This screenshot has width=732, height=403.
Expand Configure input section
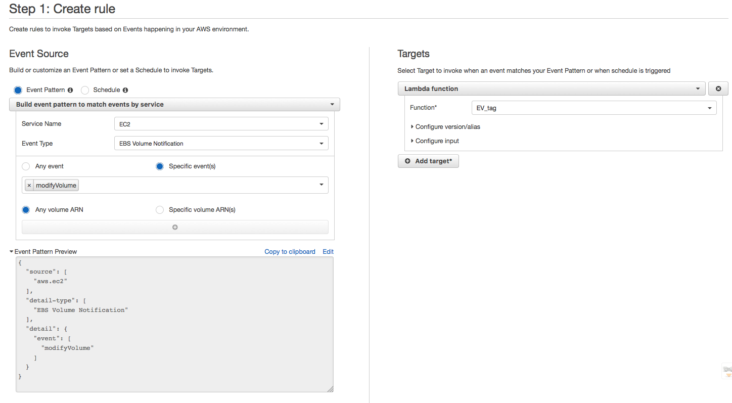(x=435, y=141)
